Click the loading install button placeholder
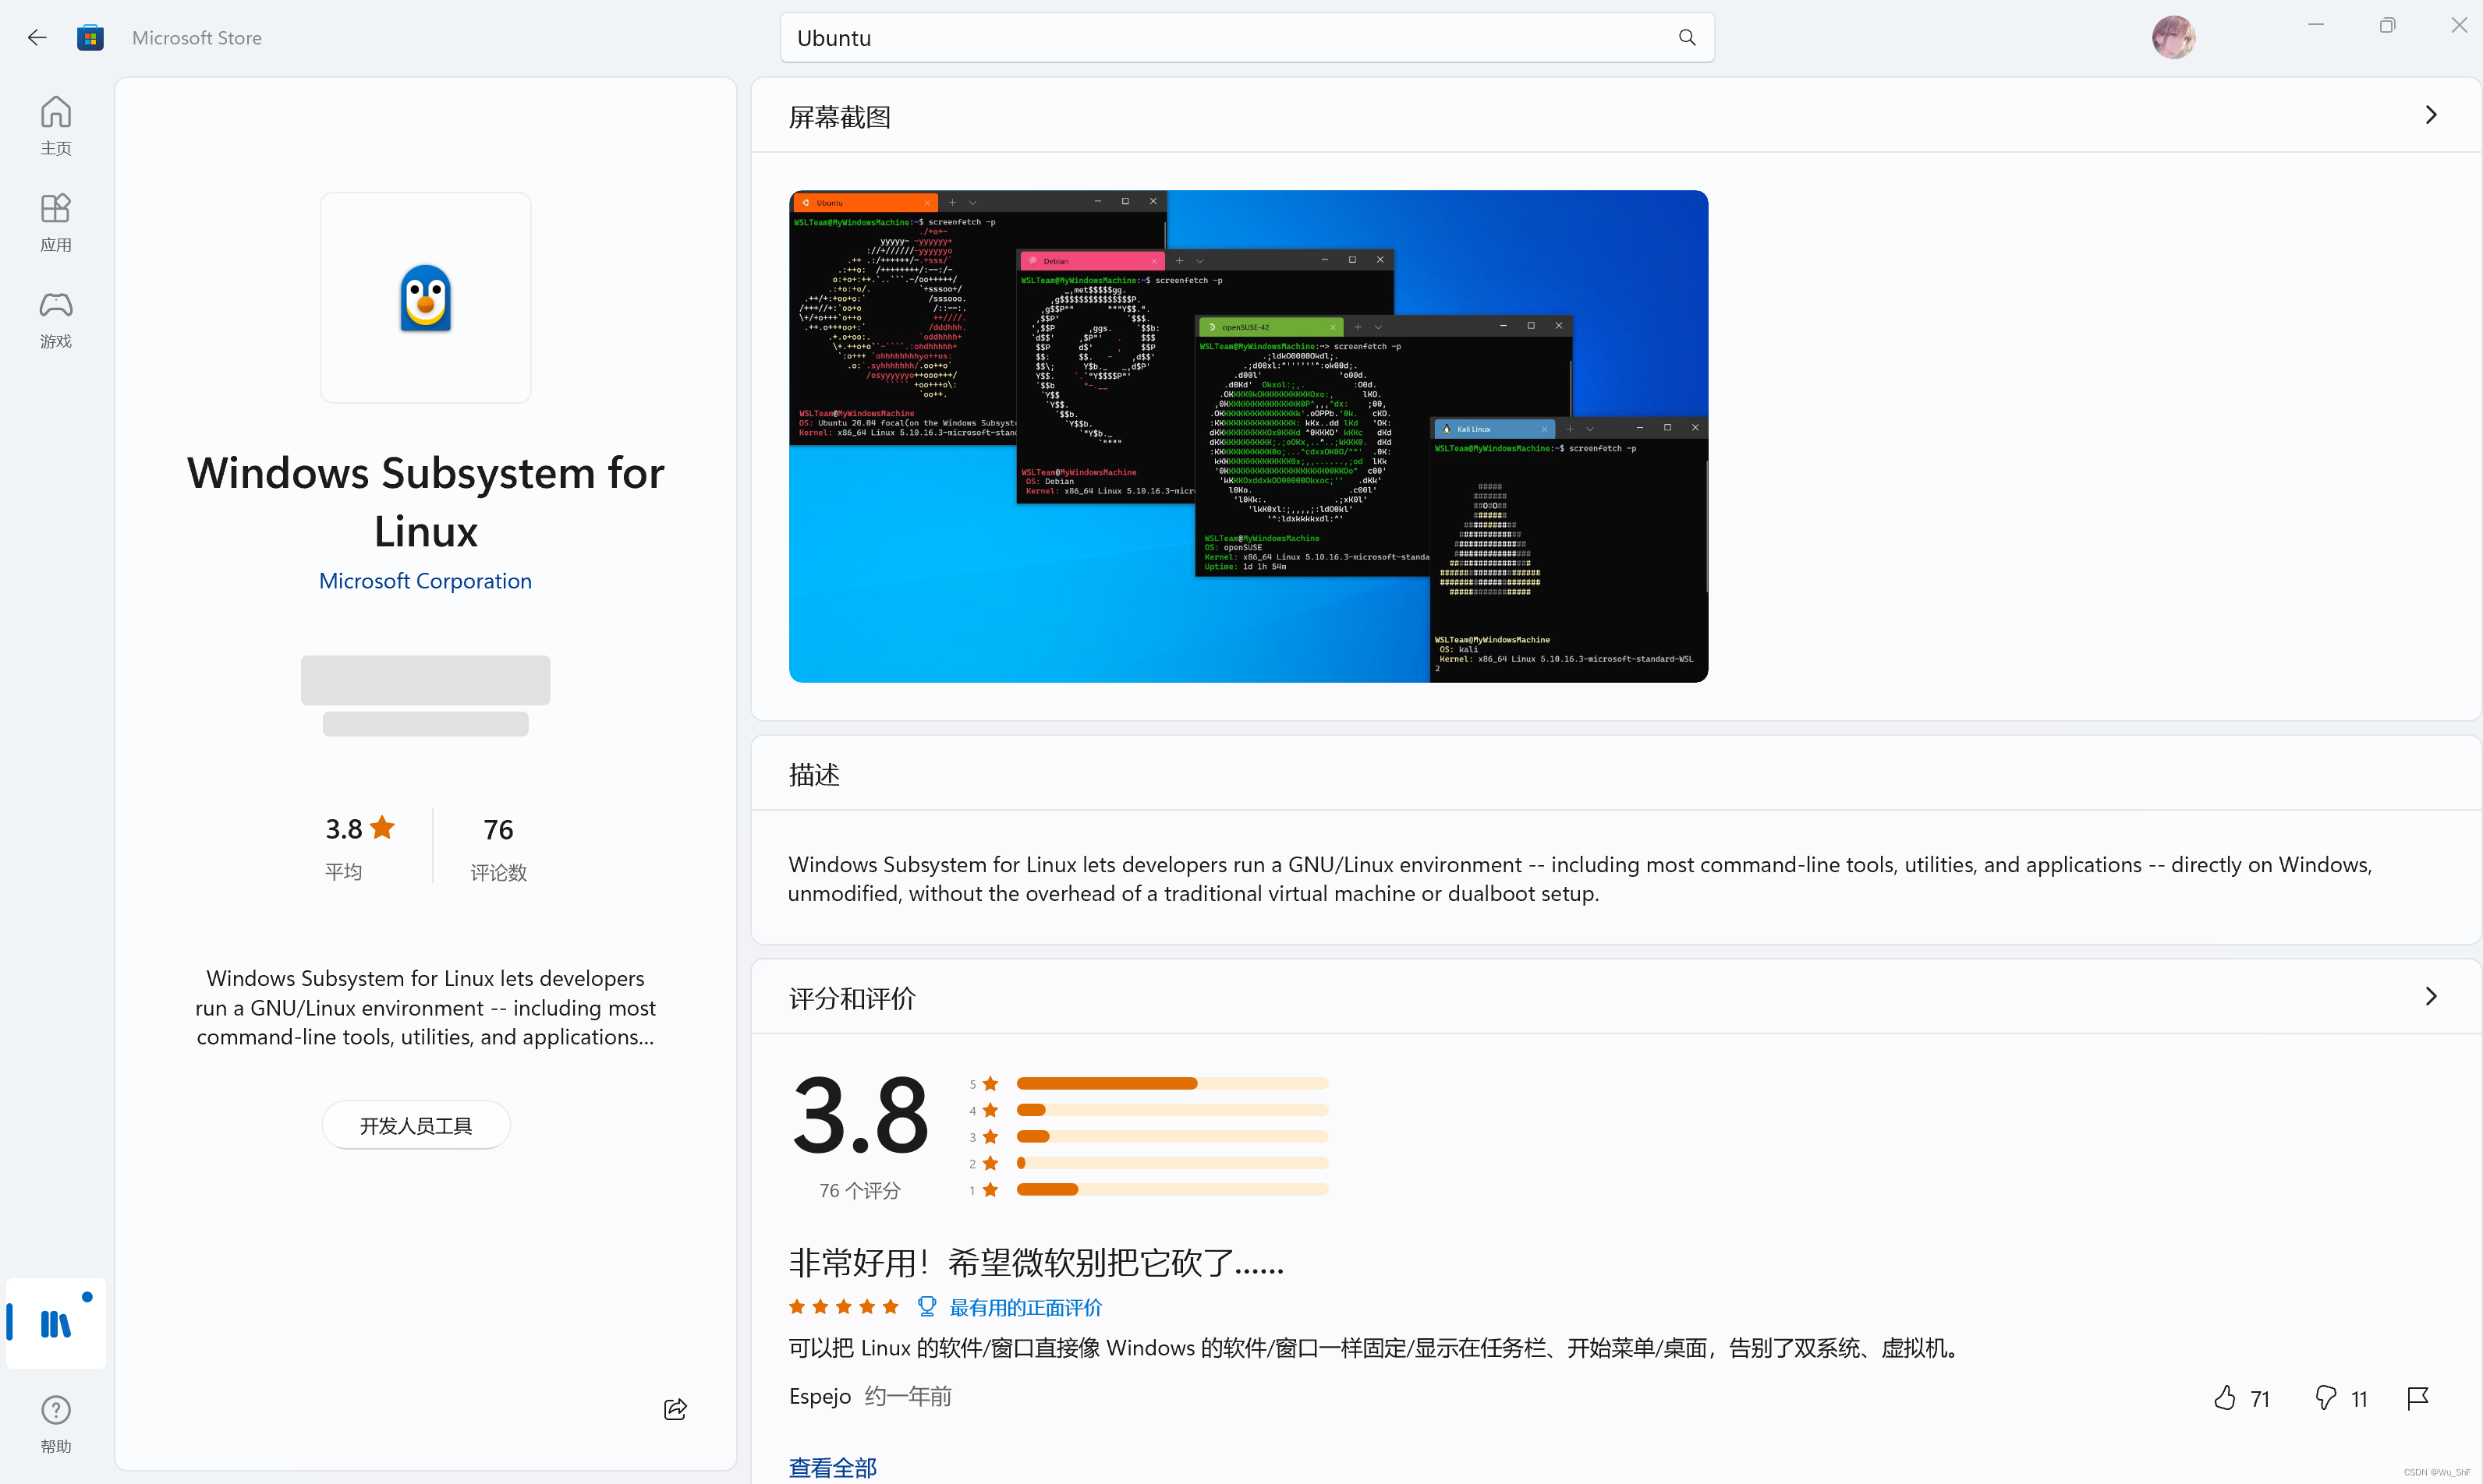Screen dimensions: 2483x1484 [425, 681]
